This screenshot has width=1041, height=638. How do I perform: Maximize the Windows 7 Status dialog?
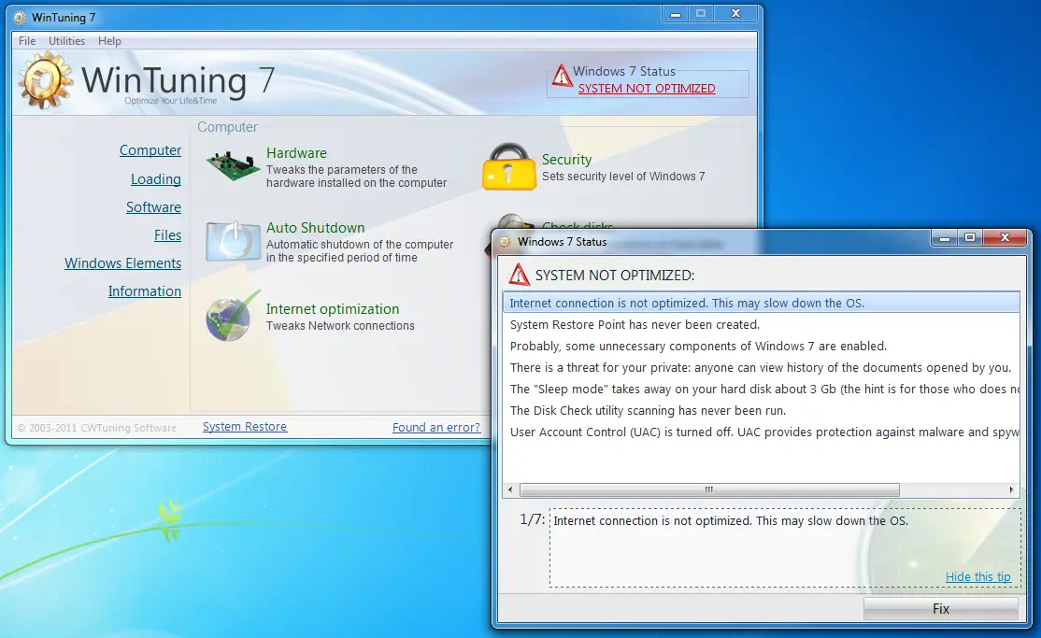[970, 237]
